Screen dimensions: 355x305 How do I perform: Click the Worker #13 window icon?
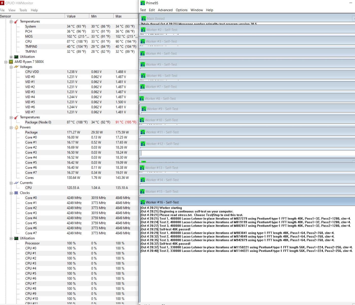click(142, 168)
